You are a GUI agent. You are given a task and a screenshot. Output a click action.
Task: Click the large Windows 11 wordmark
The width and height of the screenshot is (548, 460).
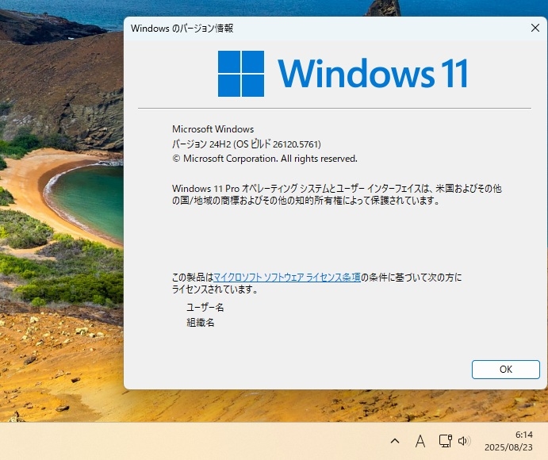click(x=373, y=74)
